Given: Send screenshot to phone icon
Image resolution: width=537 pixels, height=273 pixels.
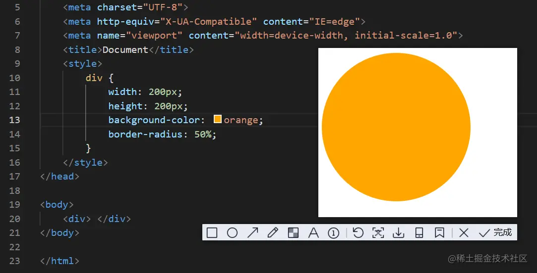Looking at the screenshot, I should click(x=419, y=232).
